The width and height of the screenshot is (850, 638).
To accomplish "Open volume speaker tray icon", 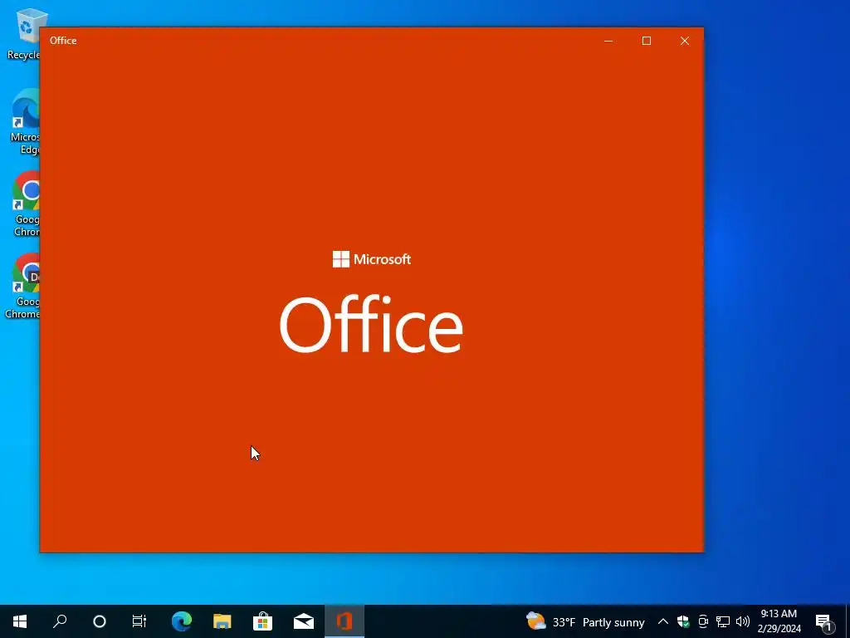I will pos(743,621).
